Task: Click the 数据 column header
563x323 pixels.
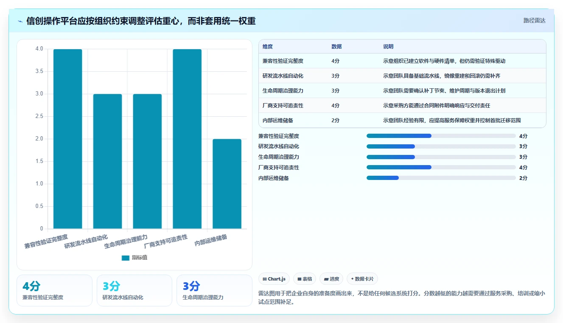Action: coord(336,46)
